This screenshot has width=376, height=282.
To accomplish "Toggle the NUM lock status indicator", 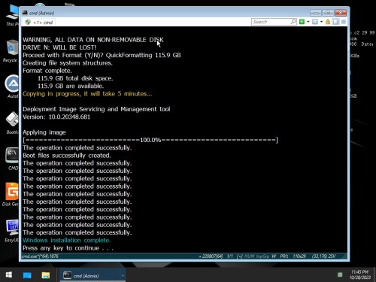I will pos(249,256).
